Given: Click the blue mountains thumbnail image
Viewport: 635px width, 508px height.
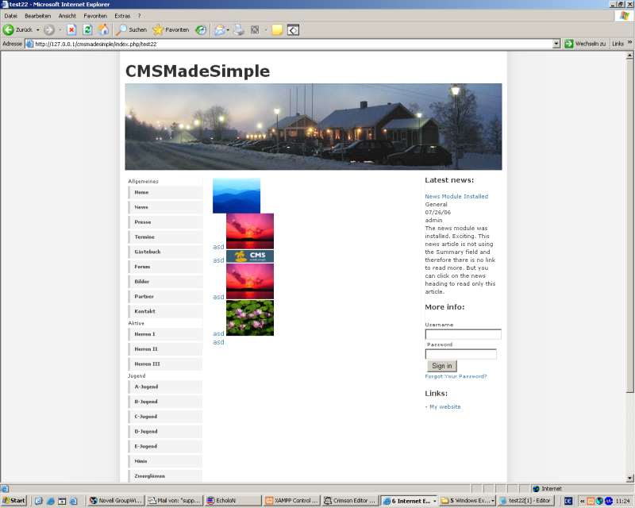Looking at the screenshot, I should click(237, 196).
